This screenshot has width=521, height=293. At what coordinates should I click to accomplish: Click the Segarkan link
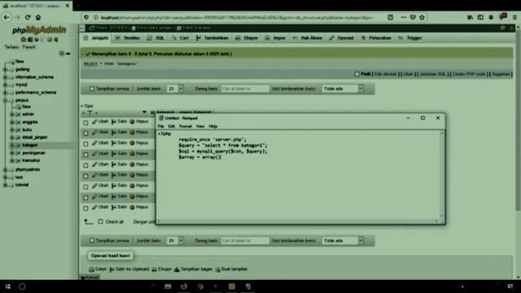click(x=501, y=74)
